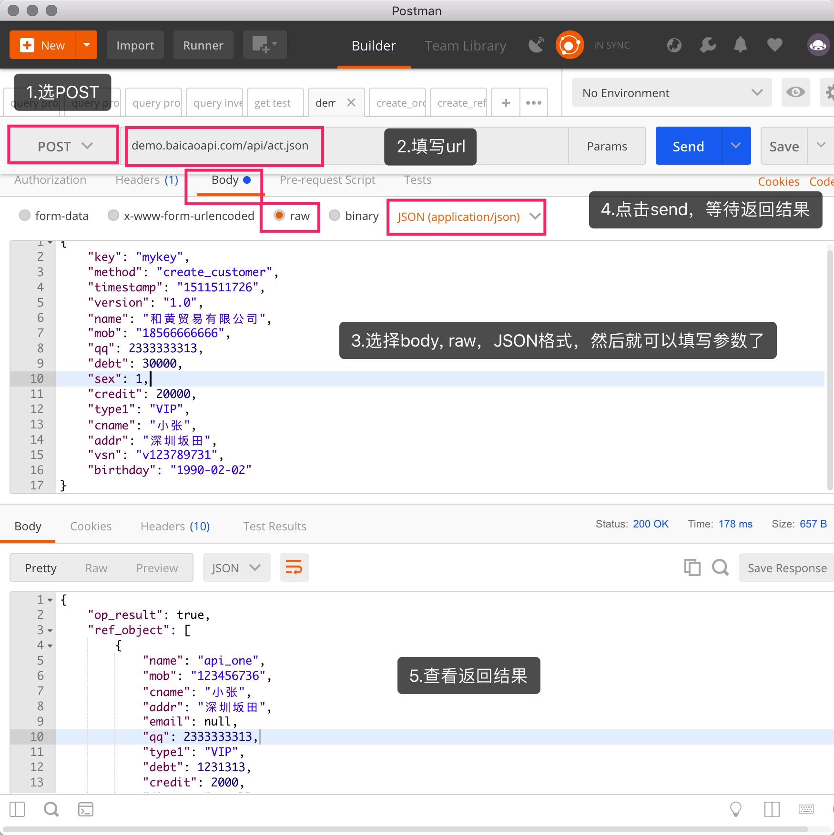Select the form-data radio button
834x835 pixels.
pos(25,216)
